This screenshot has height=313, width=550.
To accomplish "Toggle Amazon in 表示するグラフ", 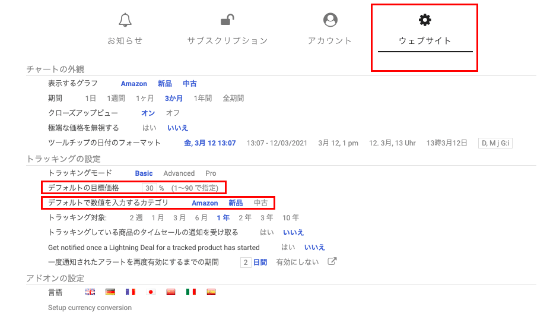I will (134, 84).
